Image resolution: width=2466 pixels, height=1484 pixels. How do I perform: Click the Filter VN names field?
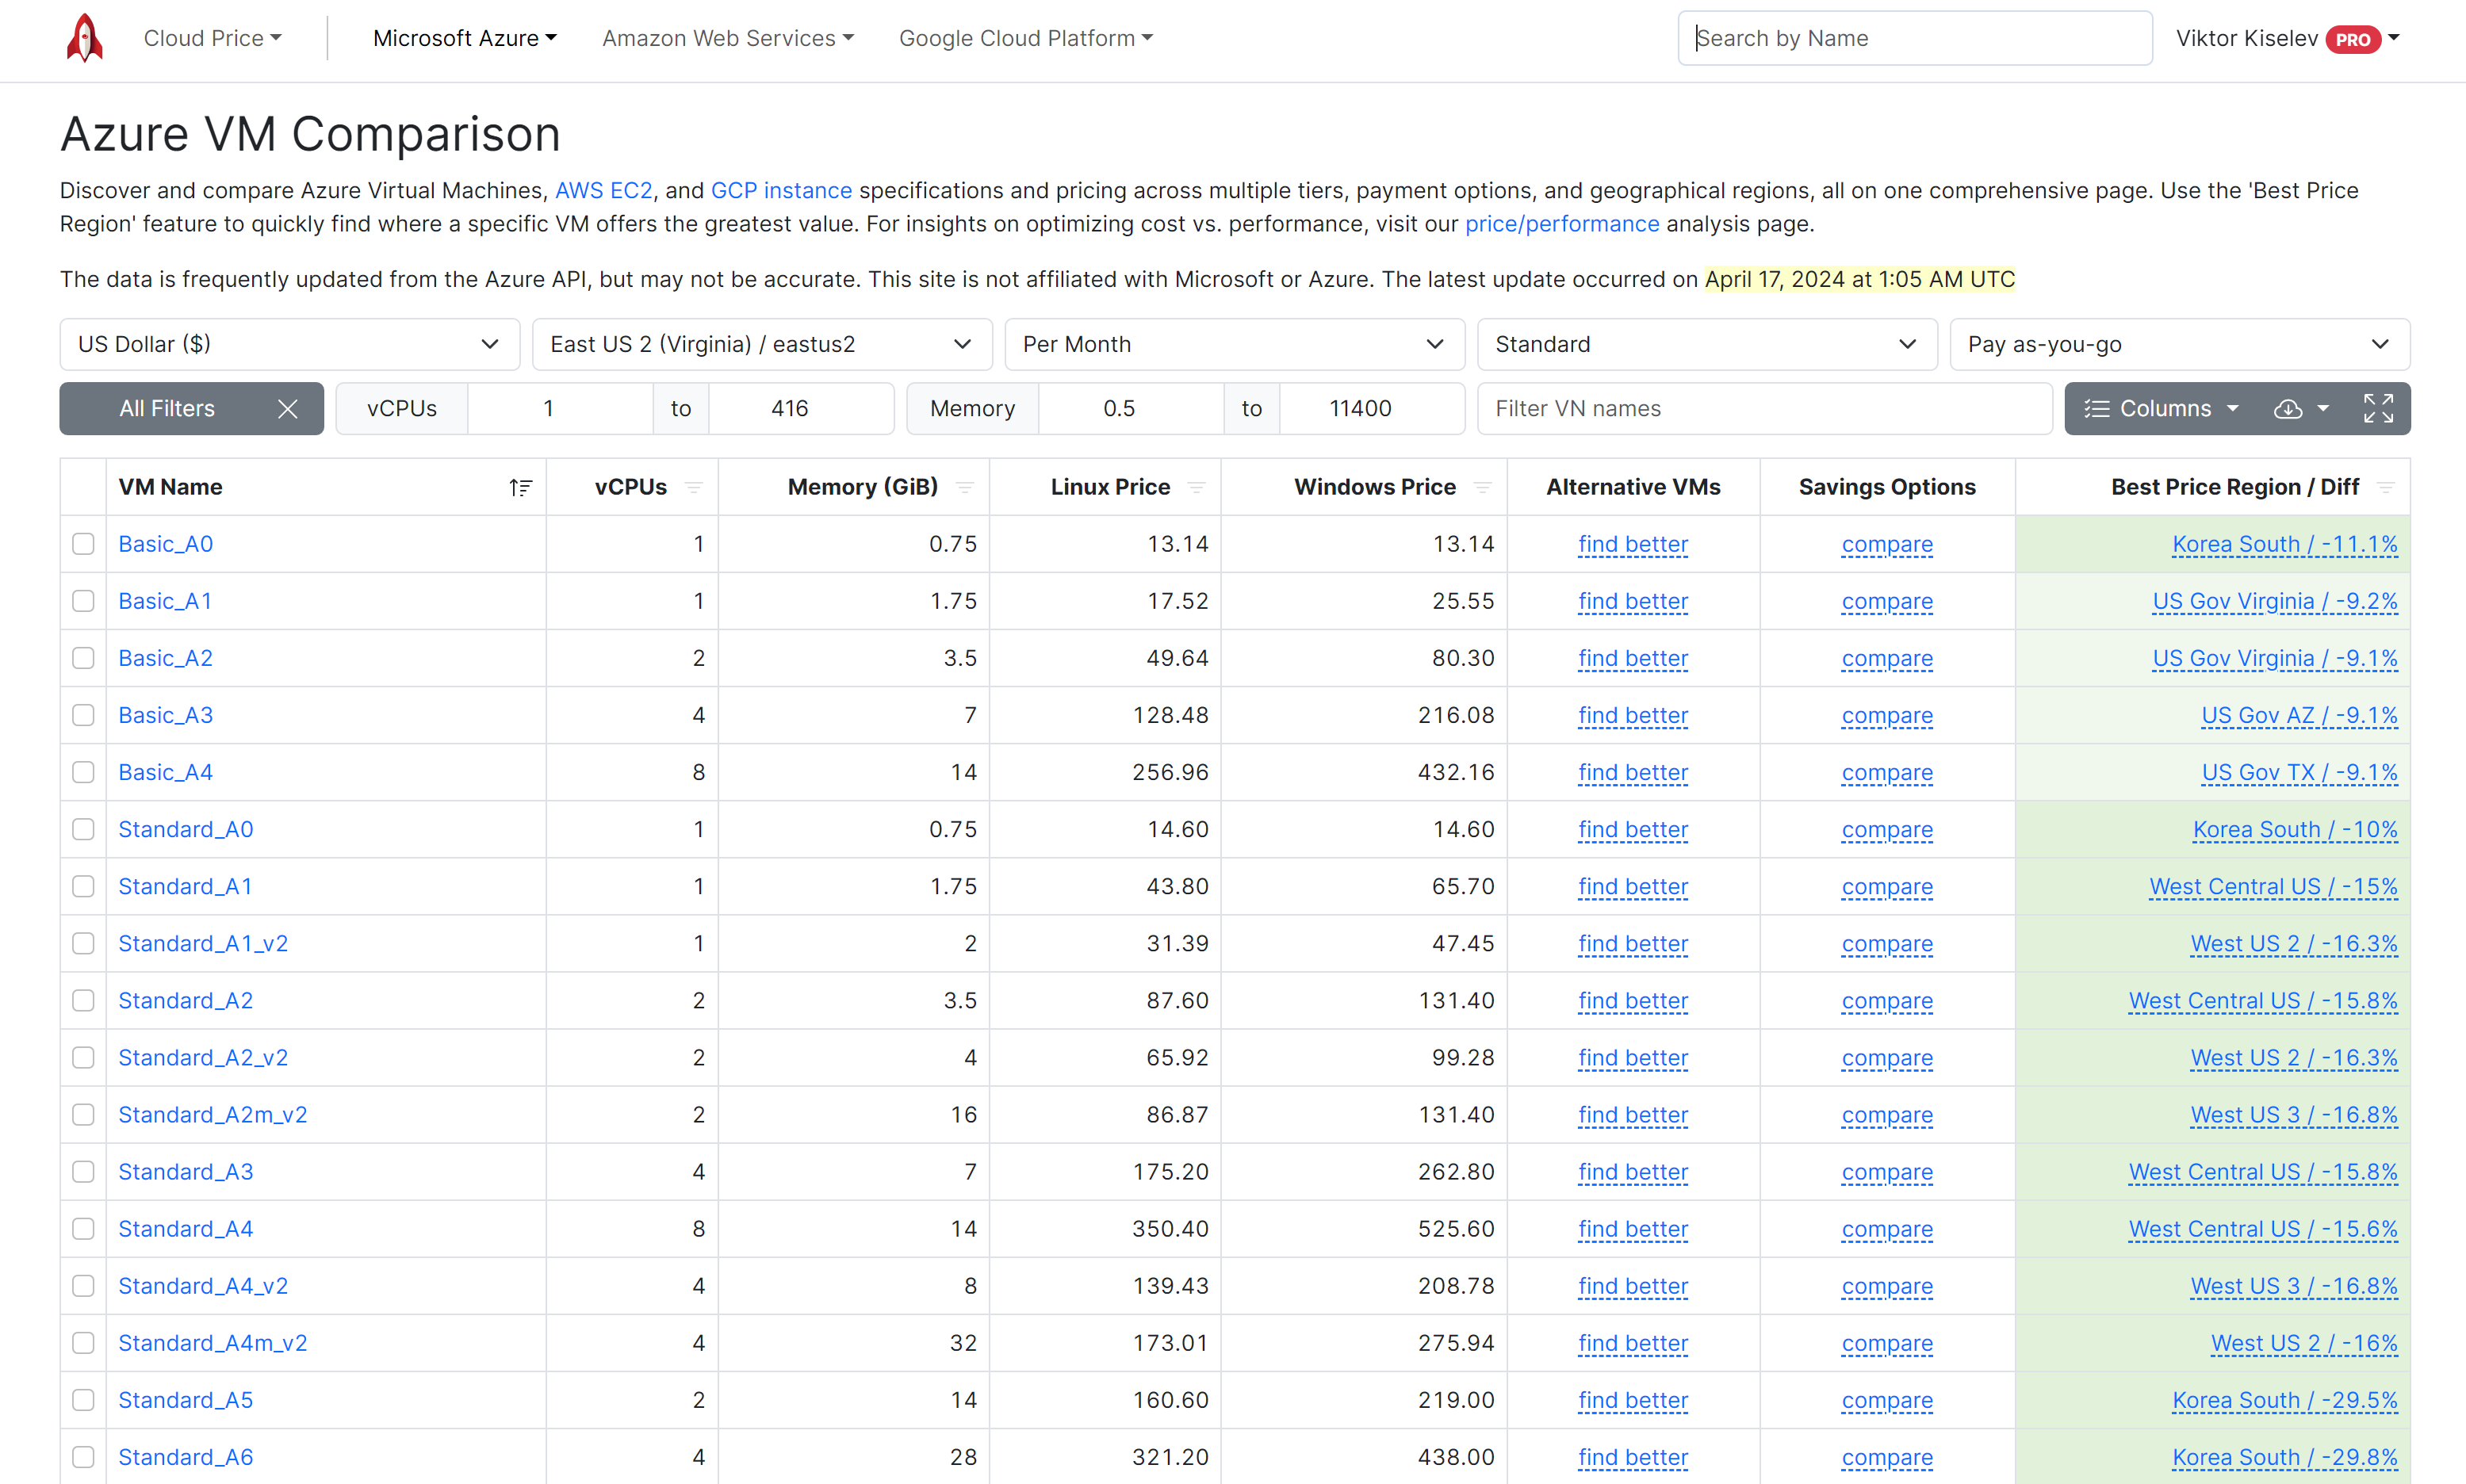point(1765,409)
